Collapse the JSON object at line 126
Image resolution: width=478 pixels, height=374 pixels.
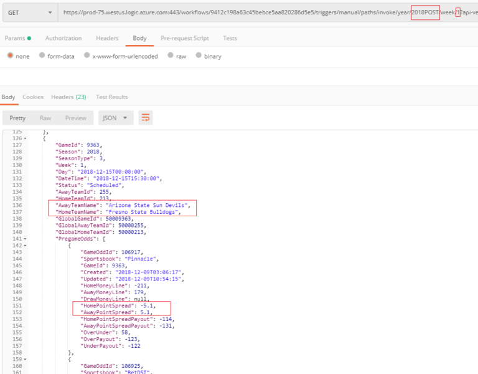point(25,138)
